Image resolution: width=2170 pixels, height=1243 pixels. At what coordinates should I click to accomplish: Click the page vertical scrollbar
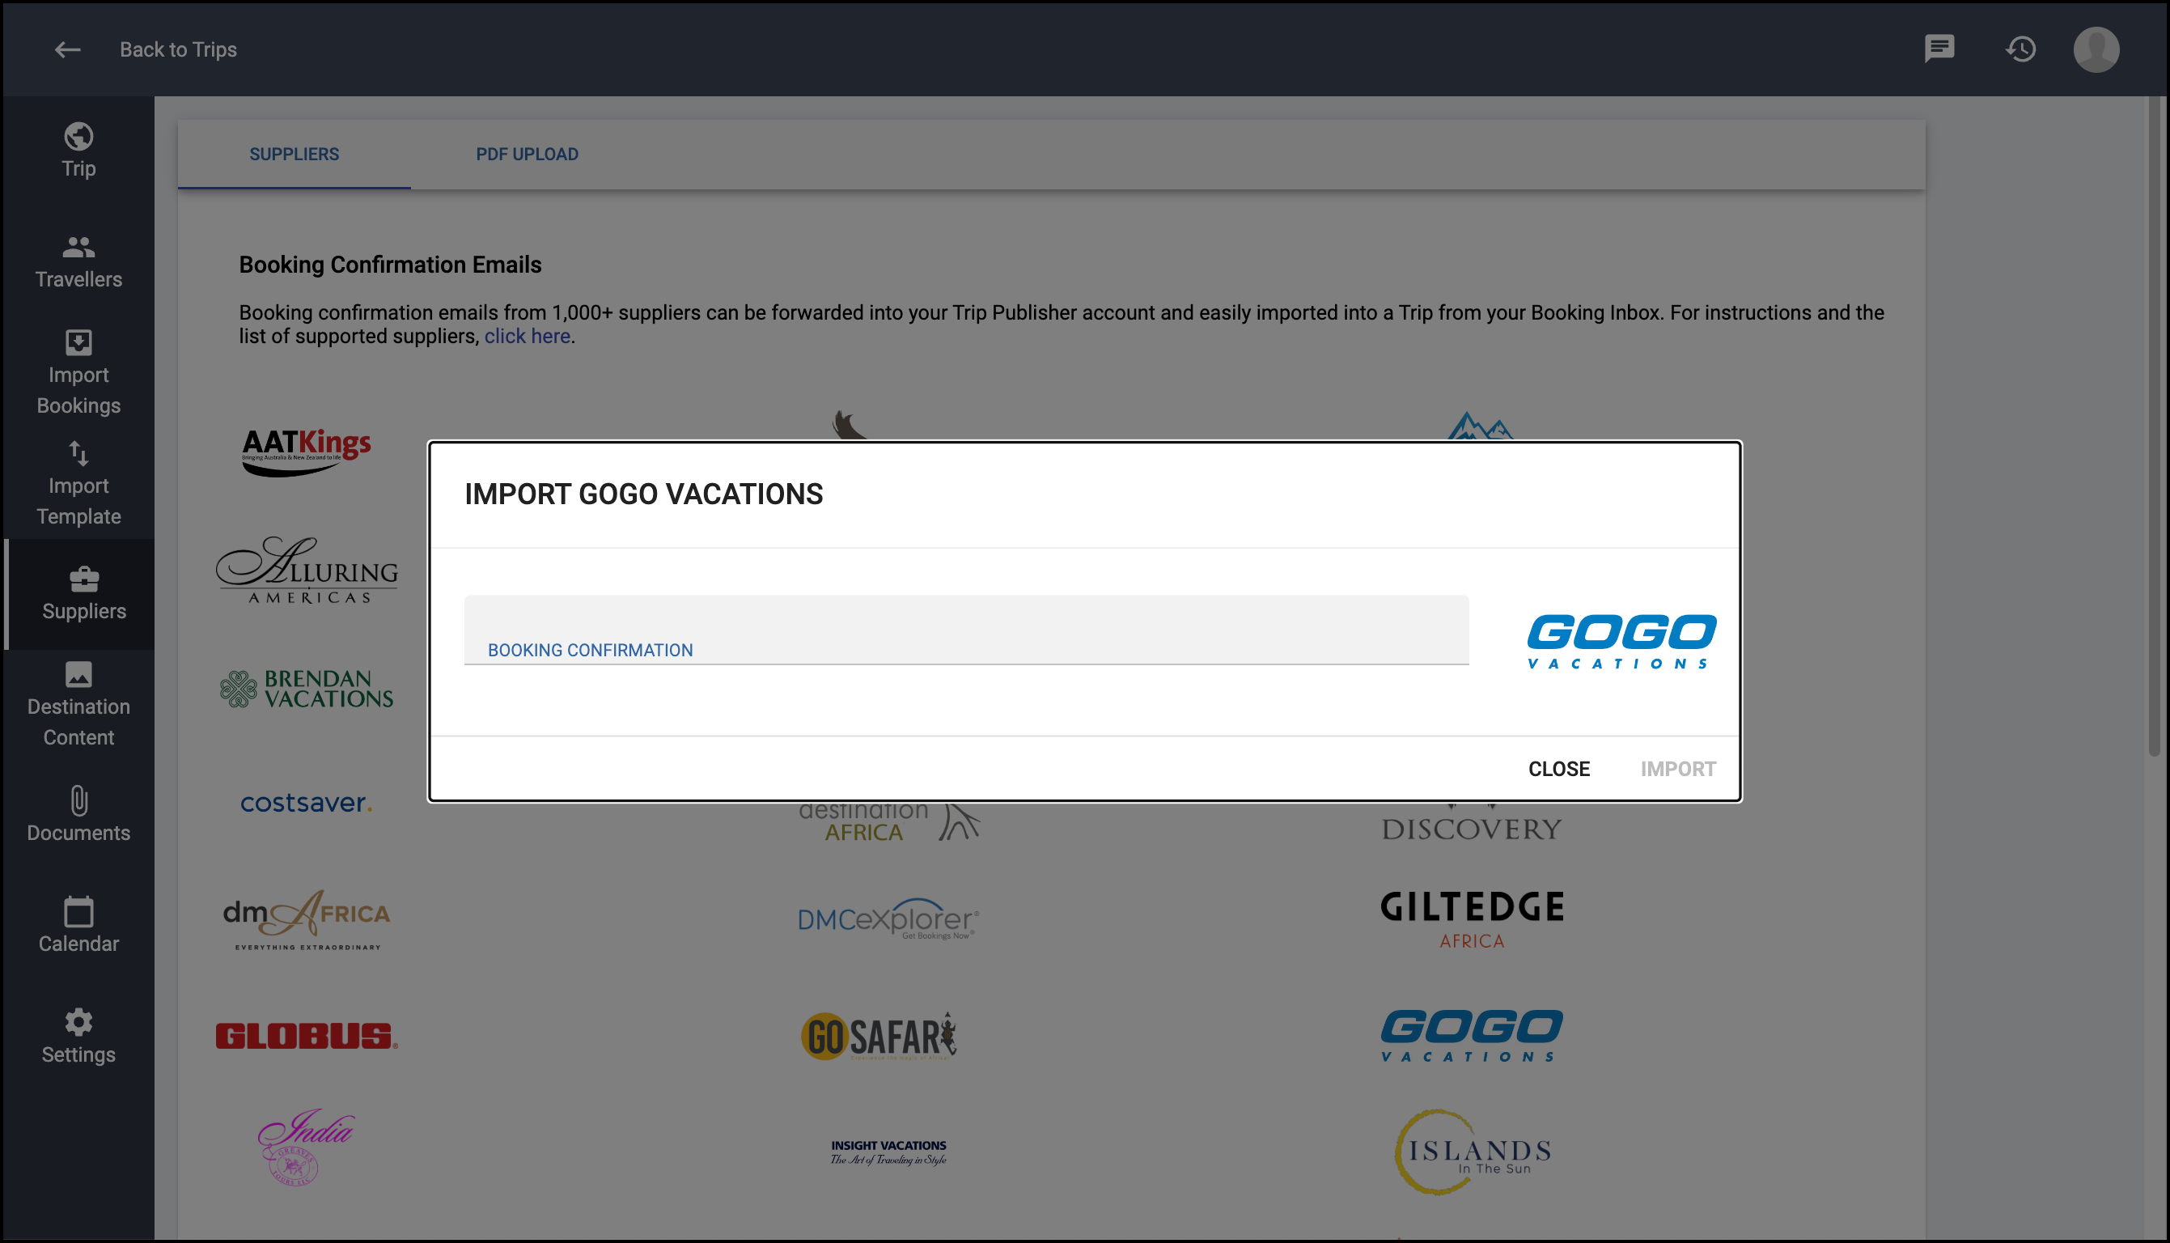click(x=2155, y=426)
